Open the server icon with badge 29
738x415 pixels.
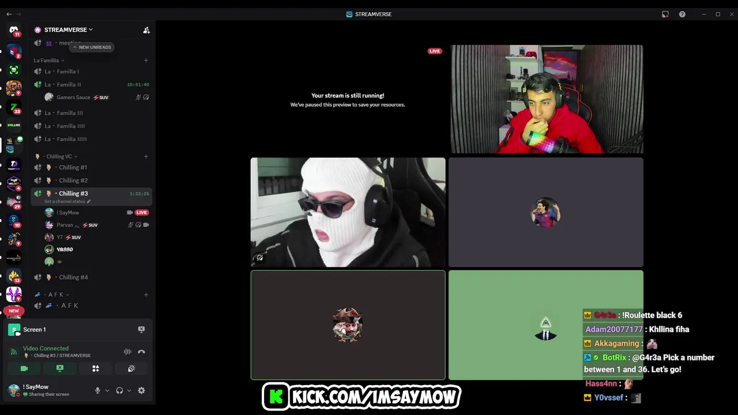click(14, 202)
